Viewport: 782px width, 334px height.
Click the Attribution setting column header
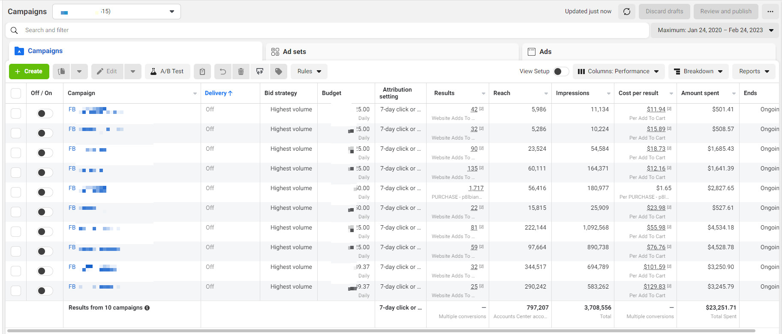pyautogui.click(x=396, y=93)
